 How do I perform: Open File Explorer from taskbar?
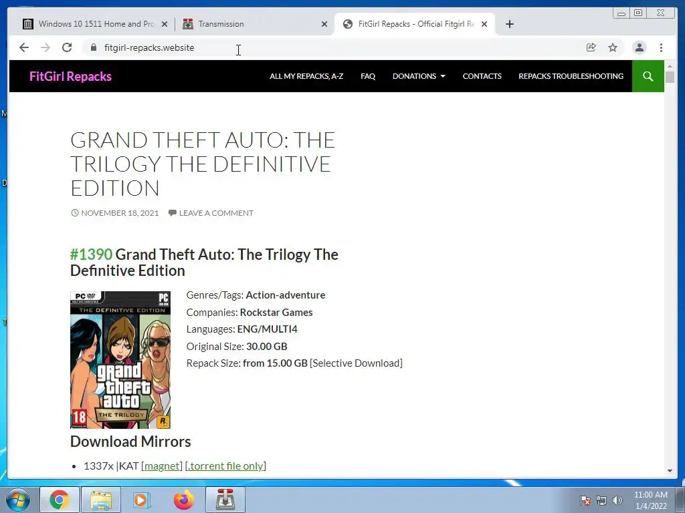101,500
